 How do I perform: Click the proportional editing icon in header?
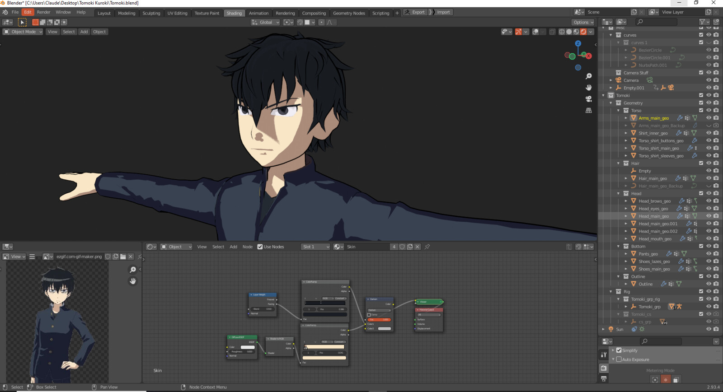tap(321, 22)
